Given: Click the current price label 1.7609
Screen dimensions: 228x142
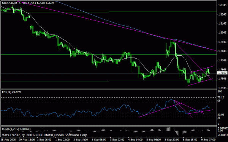Looking at the screenshot, I should pos(222,73).
